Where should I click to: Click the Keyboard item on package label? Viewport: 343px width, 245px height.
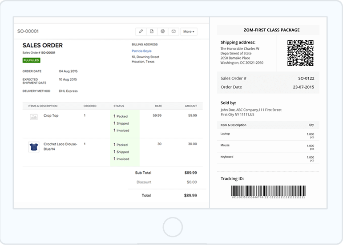(227, 157)
